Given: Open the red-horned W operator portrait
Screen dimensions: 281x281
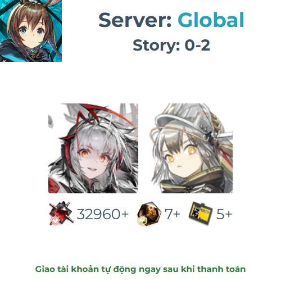Looking at the screenshot, I should click(93, 148).
